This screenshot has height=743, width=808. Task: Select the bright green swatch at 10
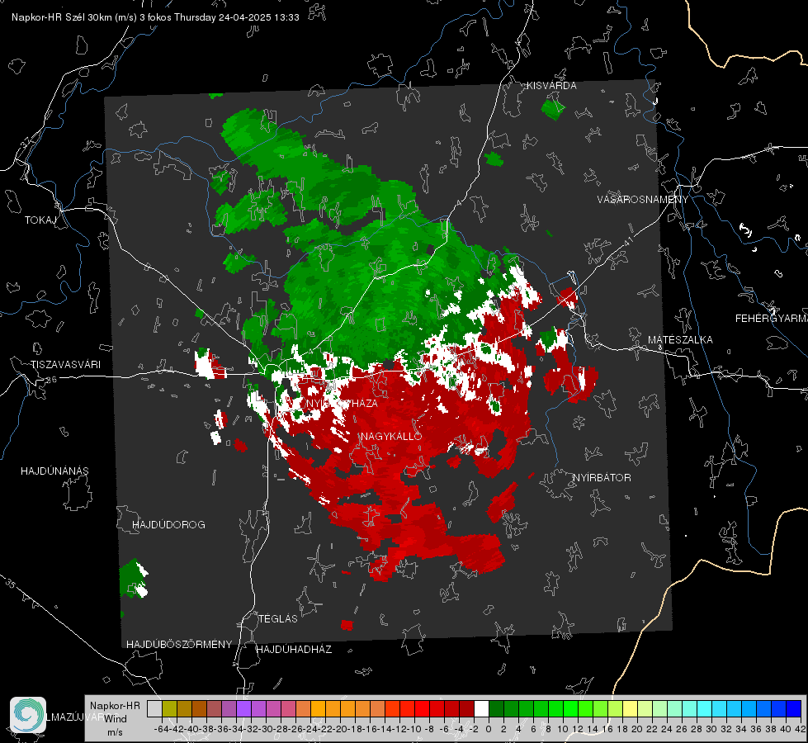[570, 708]
